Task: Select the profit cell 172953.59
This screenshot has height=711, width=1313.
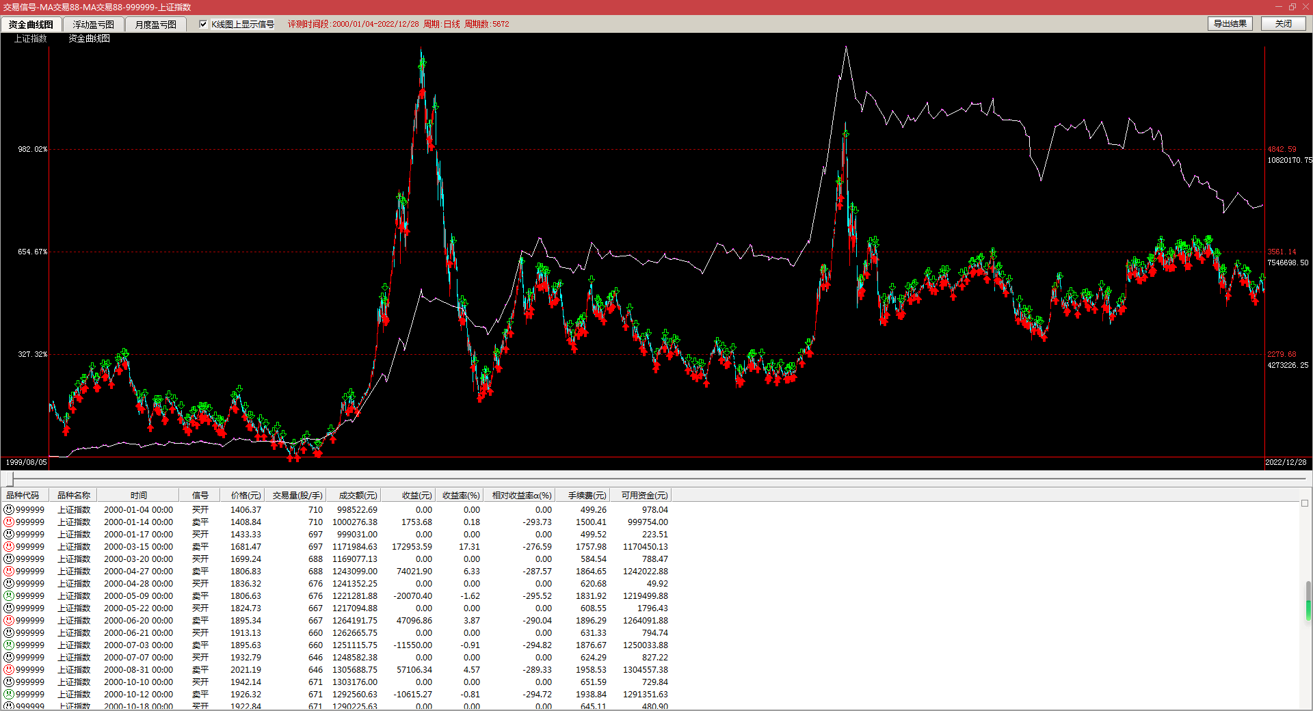Action: (x=412, y=547)
